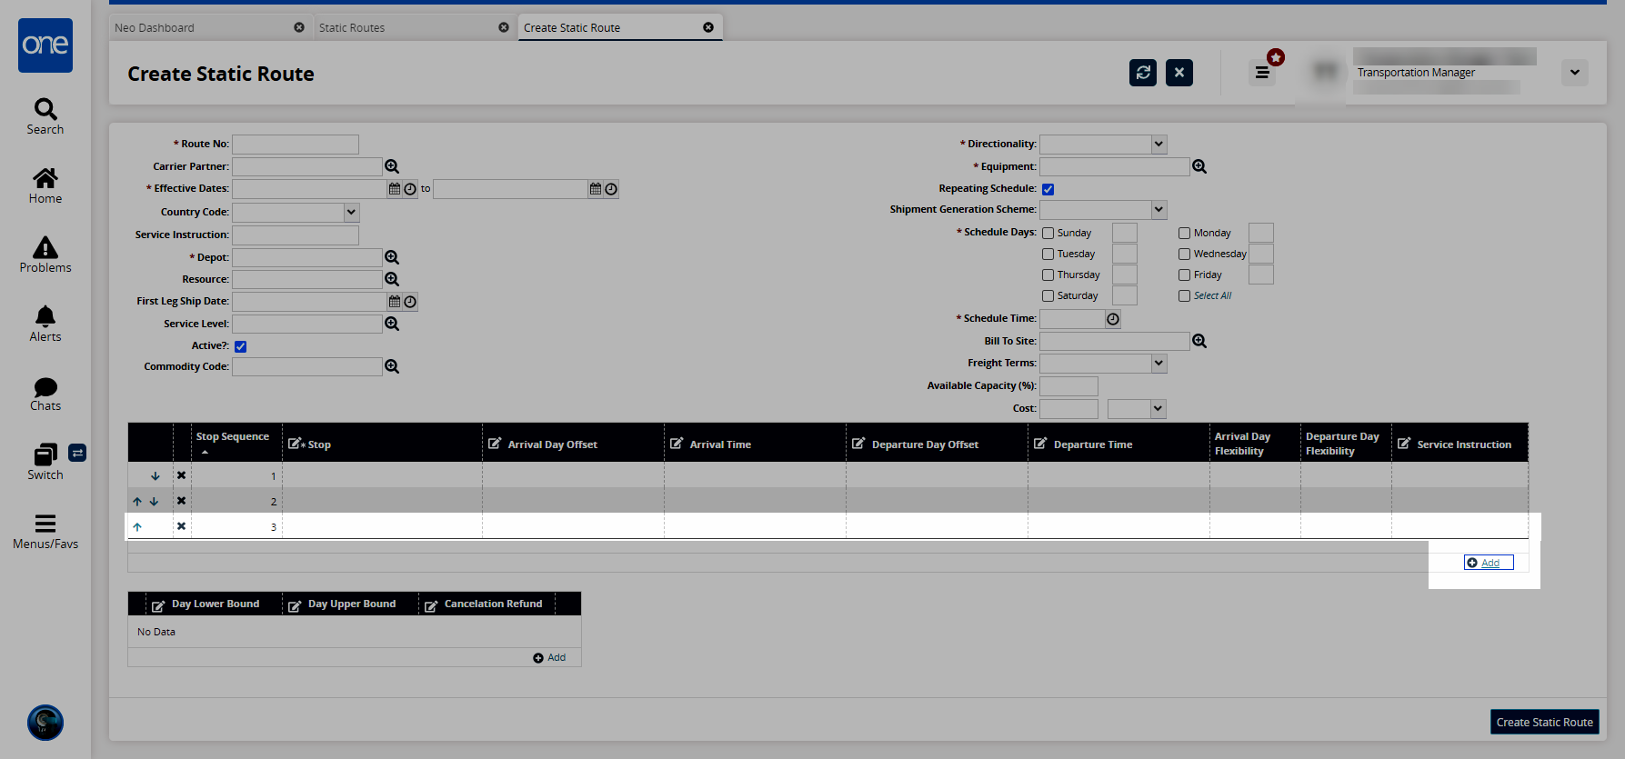Viewport: 1625px width, 759px height.
Task: Click the refresh button in header
Action: click(x=1143, y=73)
